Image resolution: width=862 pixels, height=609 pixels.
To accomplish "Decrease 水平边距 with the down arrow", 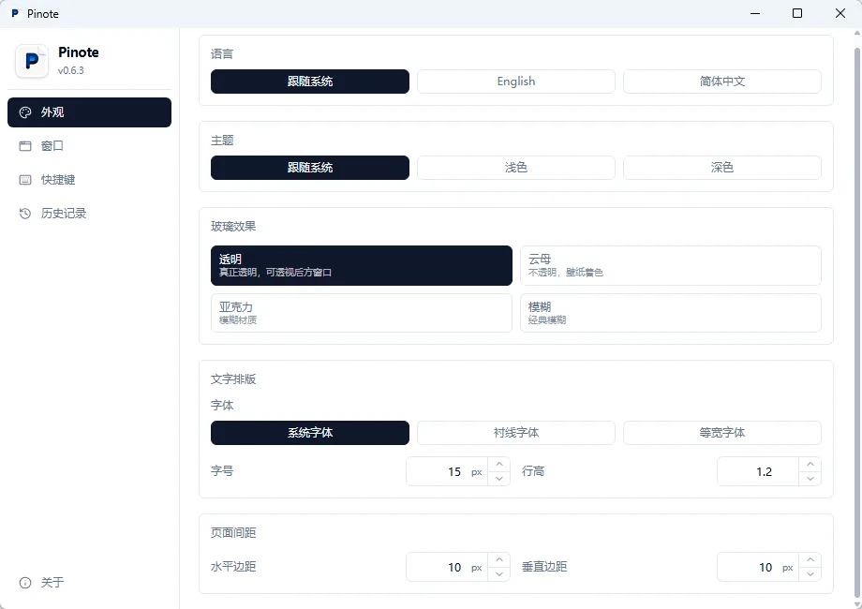I will [499, 574].
